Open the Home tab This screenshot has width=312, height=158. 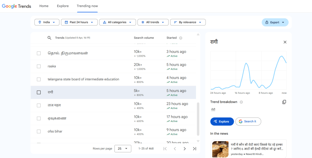click(44, 6)
